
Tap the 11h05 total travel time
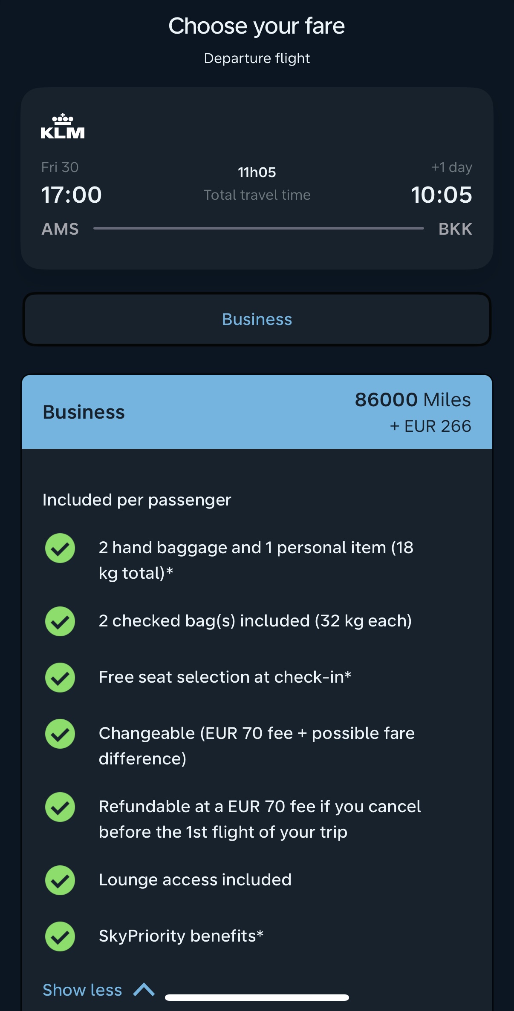257,172
